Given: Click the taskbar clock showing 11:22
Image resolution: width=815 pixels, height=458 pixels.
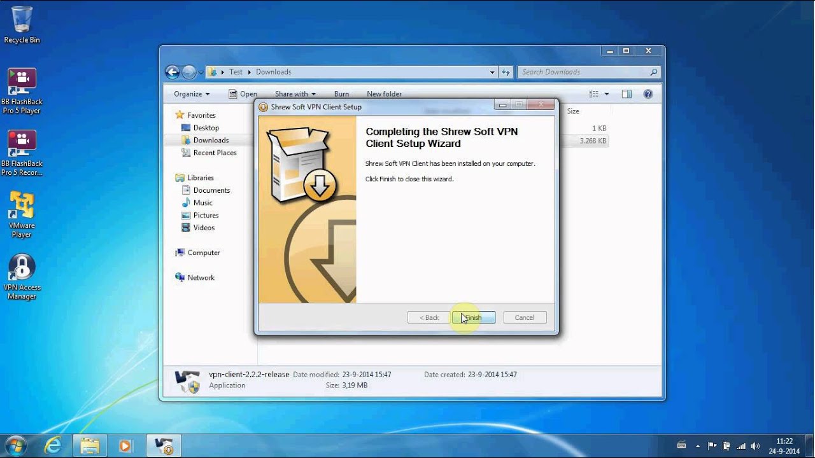Looking at the screenshot, I should point(784,446).
